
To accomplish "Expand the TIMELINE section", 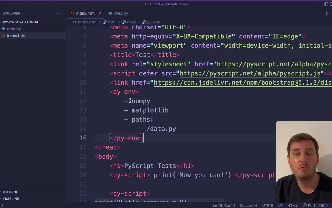I will [11, 198].
